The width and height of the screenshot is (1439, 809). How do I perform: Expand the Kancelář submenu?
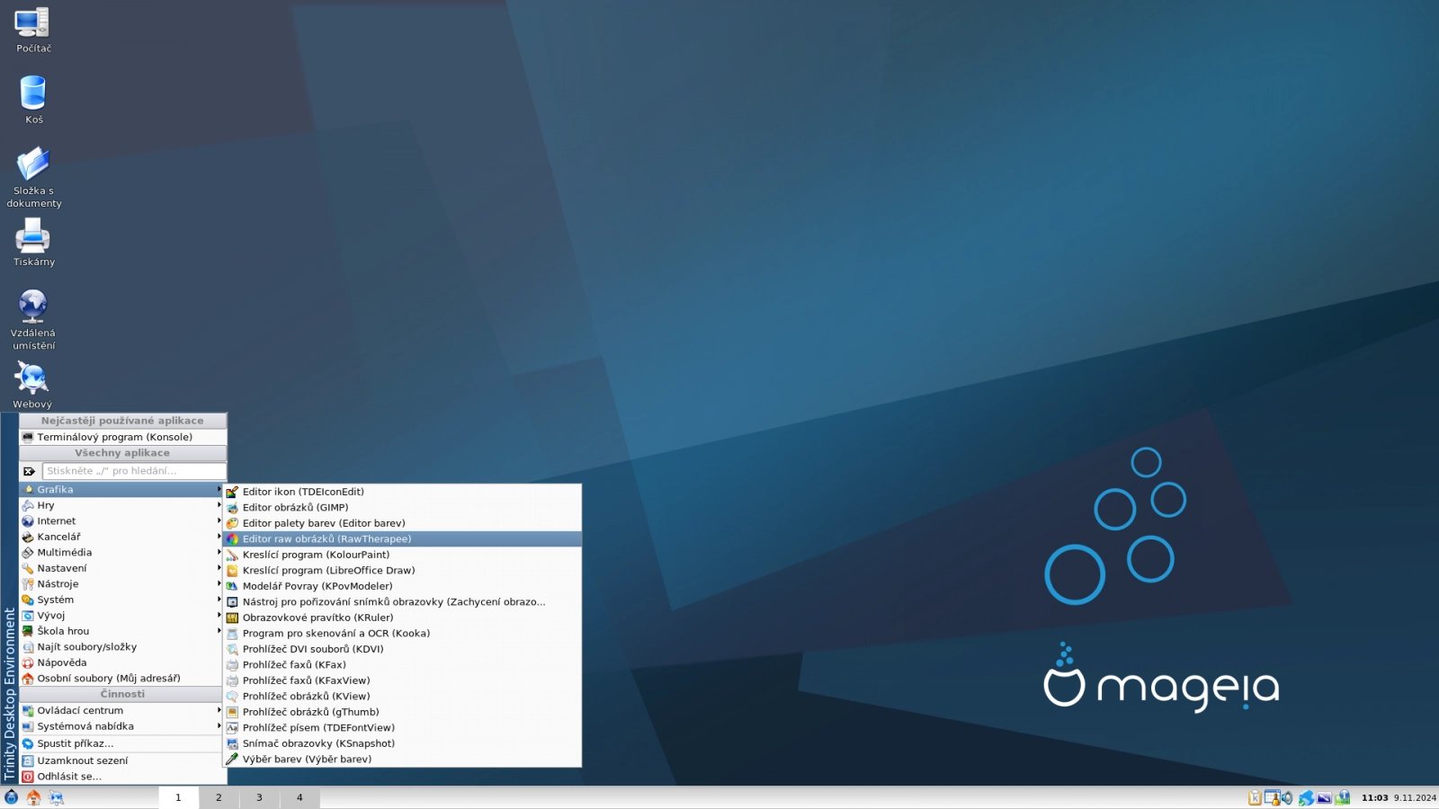pos(121,537)
